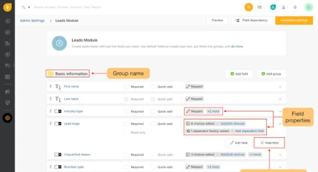
Task: Click Add field
Action: click(239, 74)
